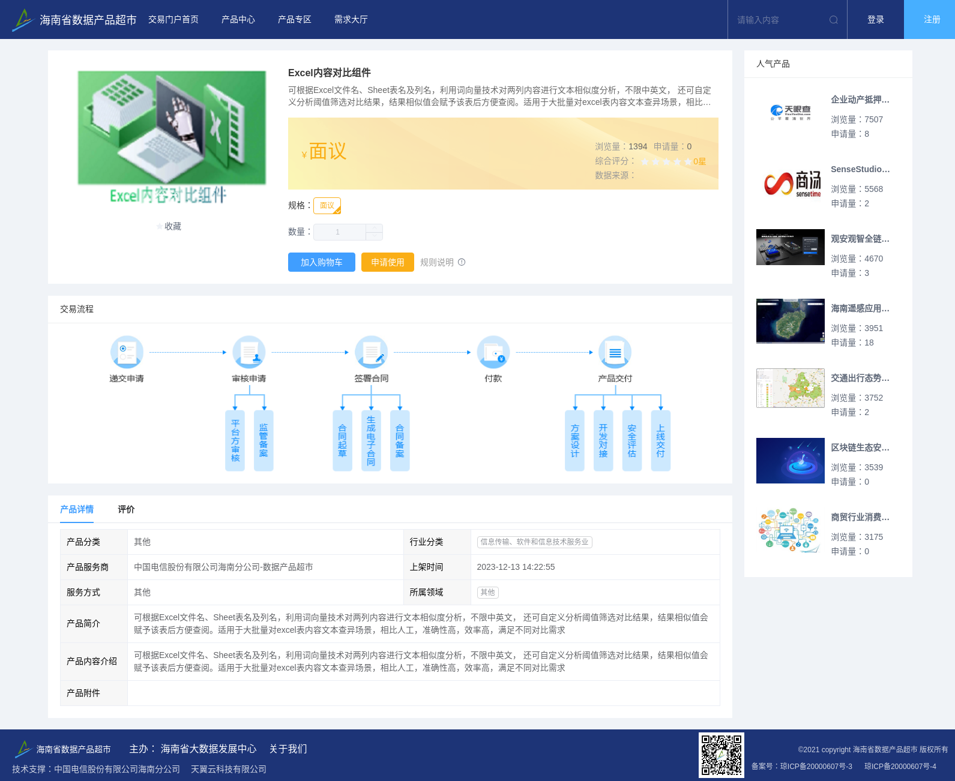Switch to the 产品详情 tab
Viewport: 955px width, 781px height.
pos(77,509)
